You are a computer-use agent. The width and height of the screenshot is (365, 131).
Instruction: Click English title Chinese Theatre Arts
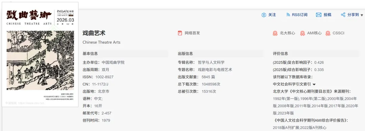(x=101, y=42)
